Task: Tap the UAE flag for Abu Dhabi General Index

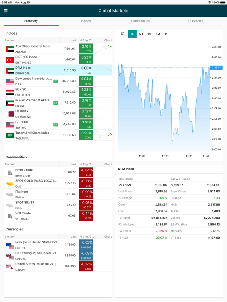Action: coord(10,49)
